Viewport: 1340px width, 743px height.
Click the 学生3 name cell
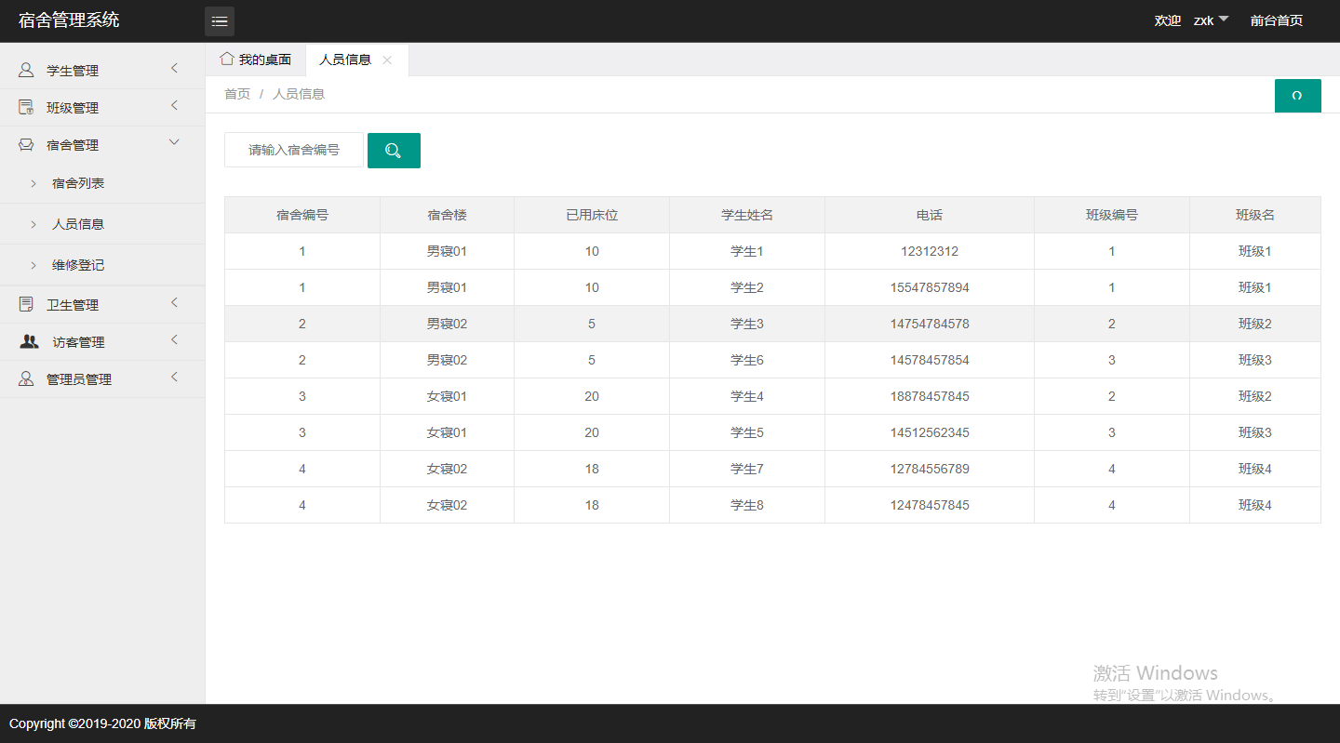pos(747,324)
